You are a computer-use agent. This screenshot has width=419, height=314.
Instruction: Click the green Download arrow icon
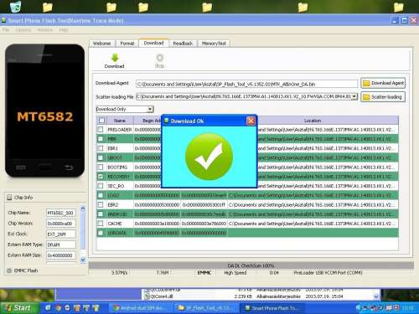click(x=115, y=58)
